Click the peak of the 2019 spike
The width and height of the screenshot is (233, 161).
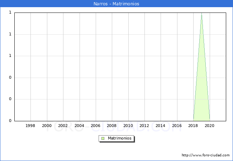tap(201, 14)
